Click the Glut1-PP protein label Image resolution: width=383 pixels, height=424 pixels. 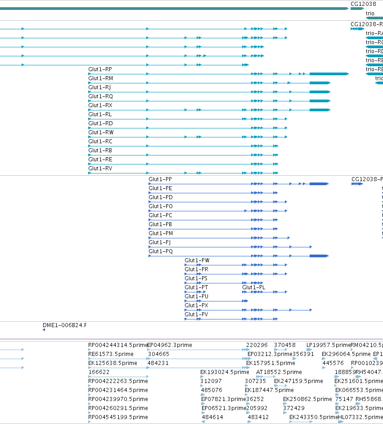[160, 179]
